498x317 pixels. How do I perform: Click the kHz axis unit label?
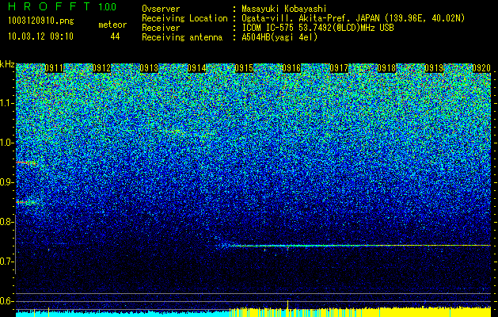pyautogui.click(x=7, y=64)
